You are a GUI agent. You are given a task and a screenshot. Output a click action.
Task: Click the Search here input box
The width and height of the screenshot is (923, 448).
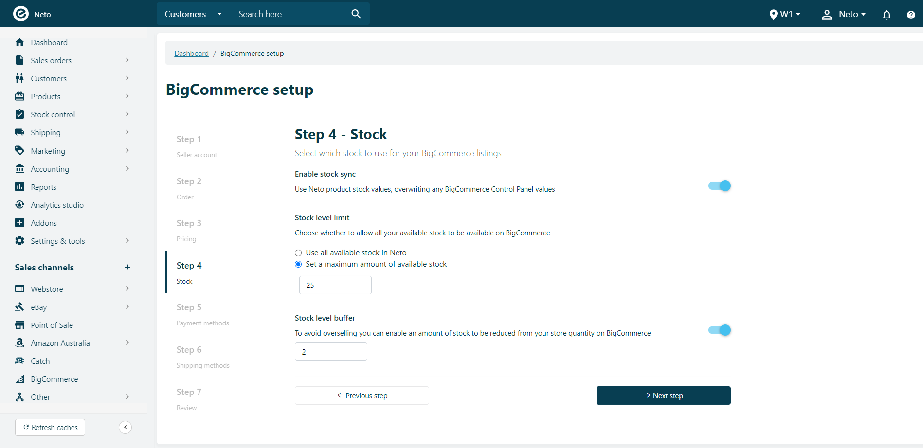(x=291, y=14)
